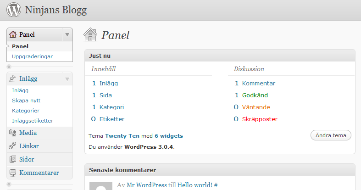The image size is (361, 190).
Task: Click the Panel house icon in sidebar
Action: (x=13, y=34)
